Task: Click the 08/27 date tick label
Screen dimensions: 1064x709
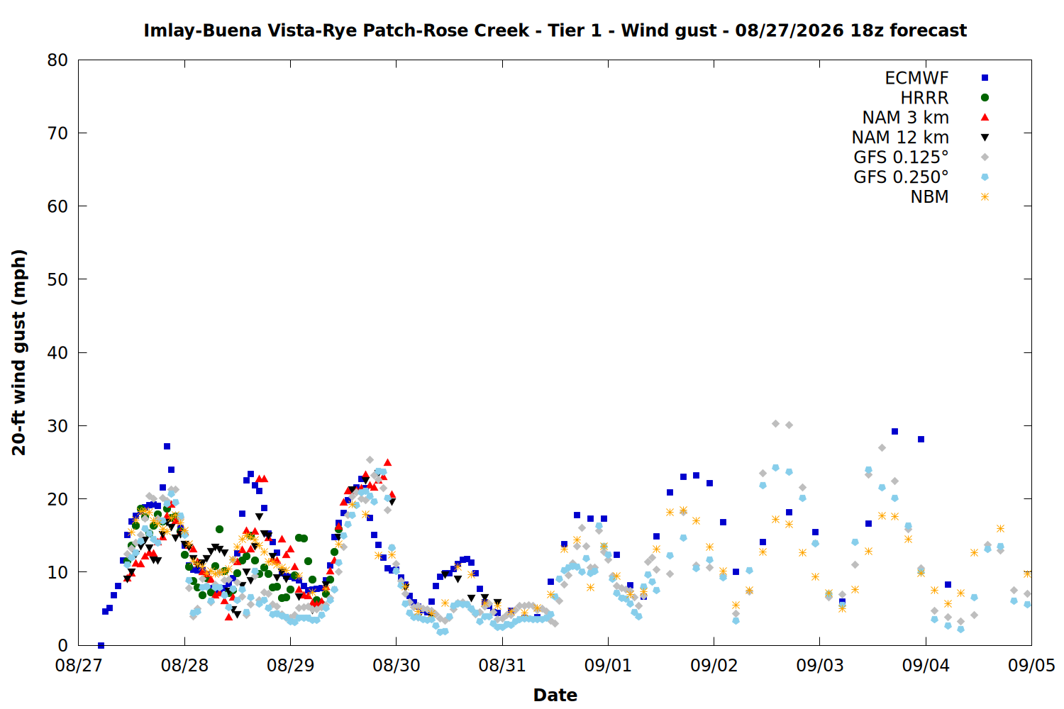Action: pyautogui.click(x=79, y=666)
